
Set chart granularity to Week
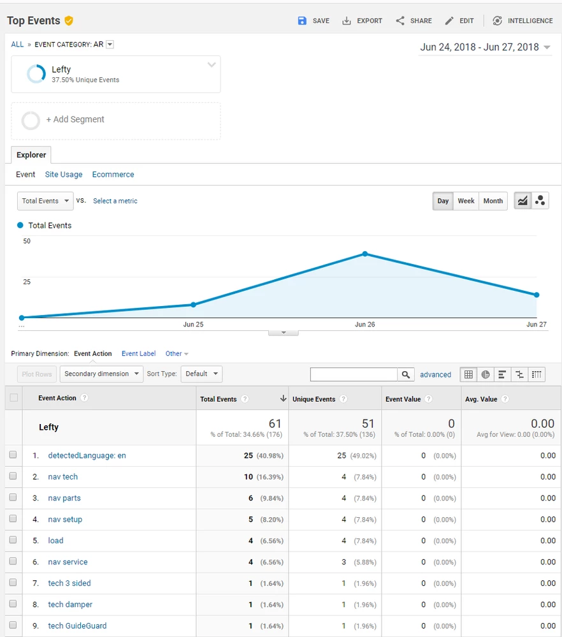pyautogui.click(x=466, y=201)
